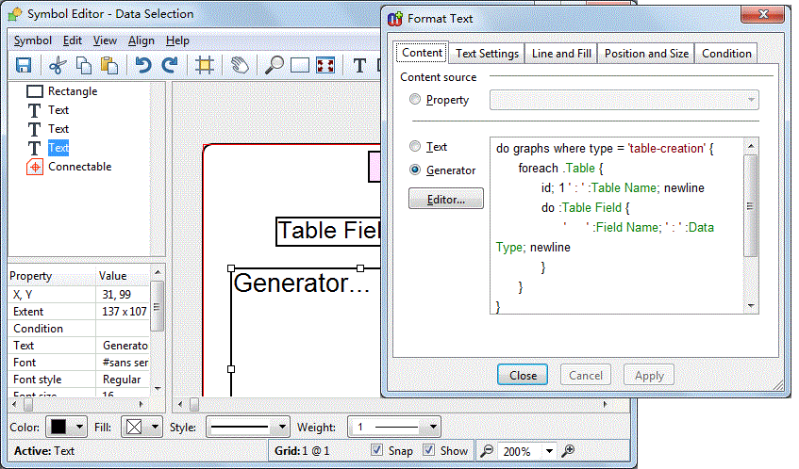
Task: Disable the Snap checkbox
Action: (x=377, y=450)
